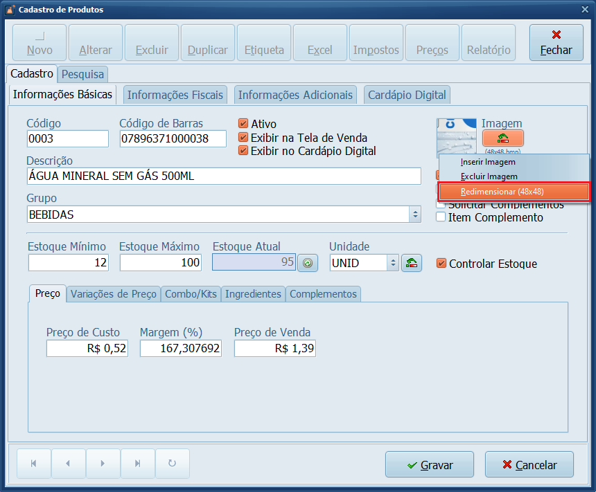Go to the previous record
The width and height of the screenshot is (596, 492).
[68, 464]
